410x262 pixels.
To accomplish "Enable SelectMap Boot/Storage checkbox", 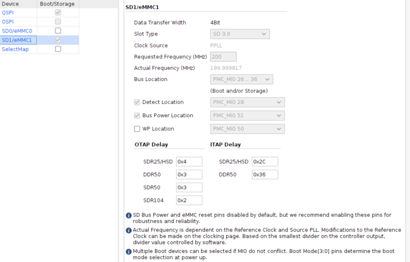I will 58,49.
